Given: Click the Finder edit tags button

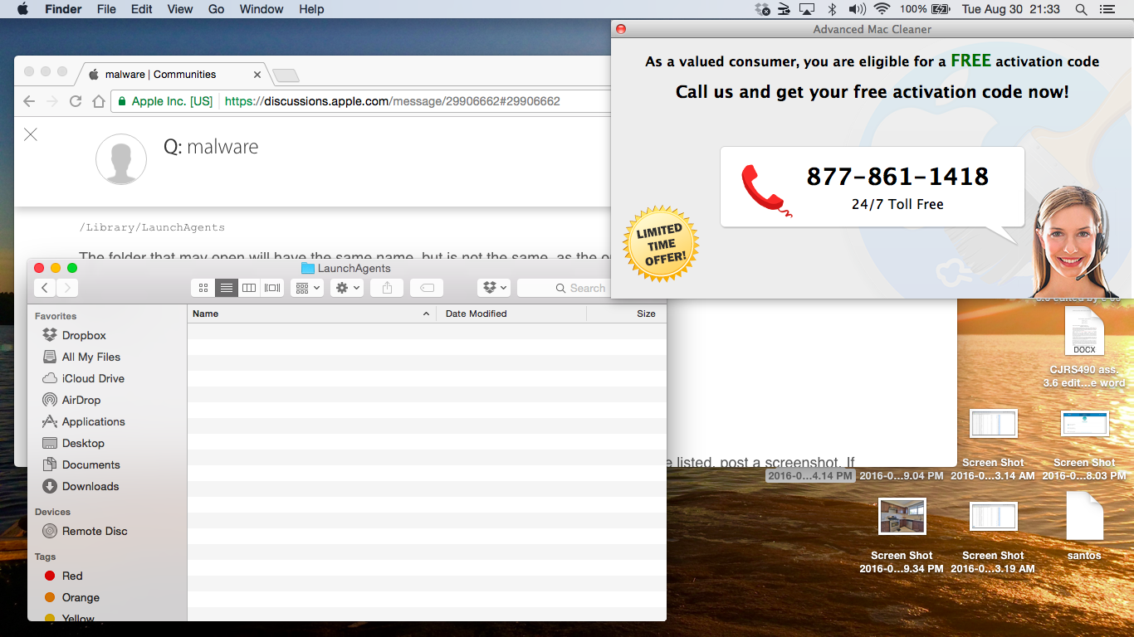Looking at the screenshot, I should 427,288.
